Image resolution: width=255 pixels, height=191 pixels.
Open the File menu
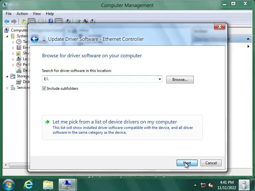click(x=9, y=14)
